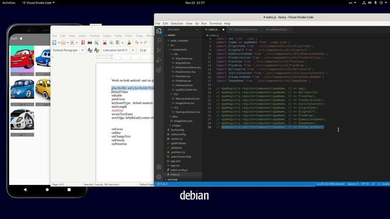Open the New document dropdown arrow in Writer

58,43
